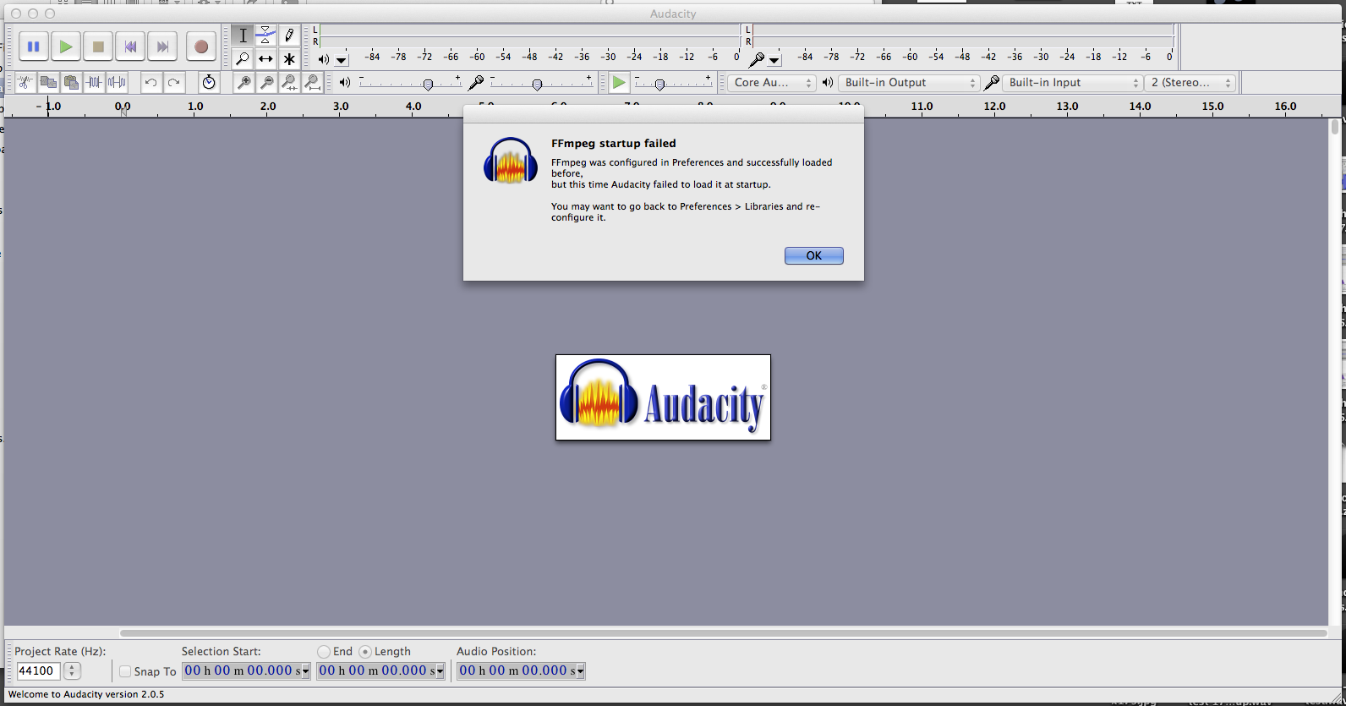Open the Sync-Lock tracks clock icon
Viewport: 1346px width, 706px height.
(209, 82)
